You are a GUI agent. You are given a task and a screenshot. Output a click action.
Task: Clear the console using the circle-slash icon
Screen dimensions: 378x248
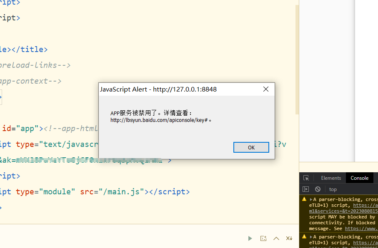318,189
